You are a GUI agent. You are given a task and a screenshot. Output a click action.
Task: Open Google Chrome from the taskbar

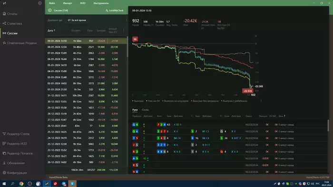tap(21, 184)
